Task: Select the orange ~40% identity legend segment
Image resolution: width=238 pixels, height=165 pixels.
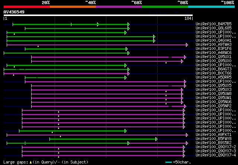Action: (73, 7)
